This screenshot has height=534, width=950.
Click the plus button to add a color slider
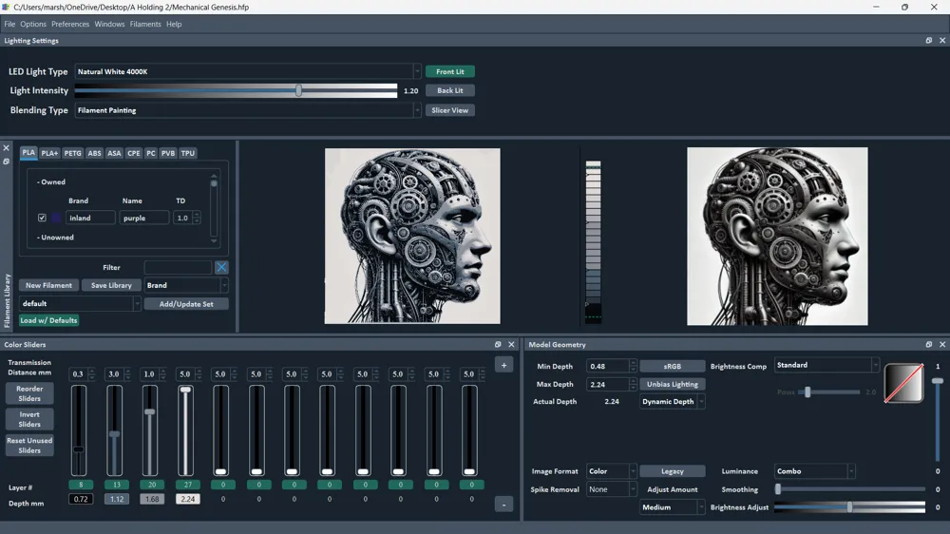coord(503,365)
